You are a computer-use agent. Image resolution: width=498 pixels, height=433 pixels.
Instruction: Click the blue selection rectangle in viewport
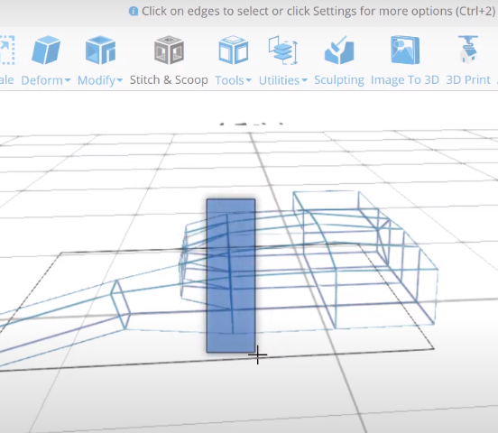pyautogui.click(x=231, y=276)
